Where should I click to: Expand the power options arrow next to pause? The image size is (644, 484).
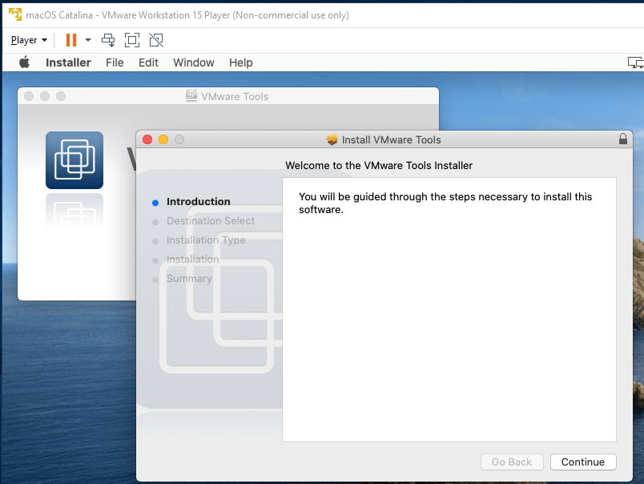tap(88, 40)
